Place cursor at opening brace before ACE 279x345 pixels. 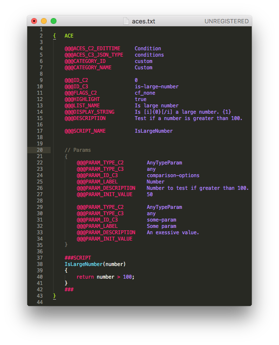click(x=55, y=36)
